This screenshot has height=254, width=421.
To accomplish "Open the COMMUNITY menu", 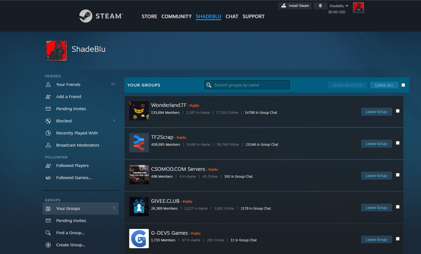I will coord(176,17).
